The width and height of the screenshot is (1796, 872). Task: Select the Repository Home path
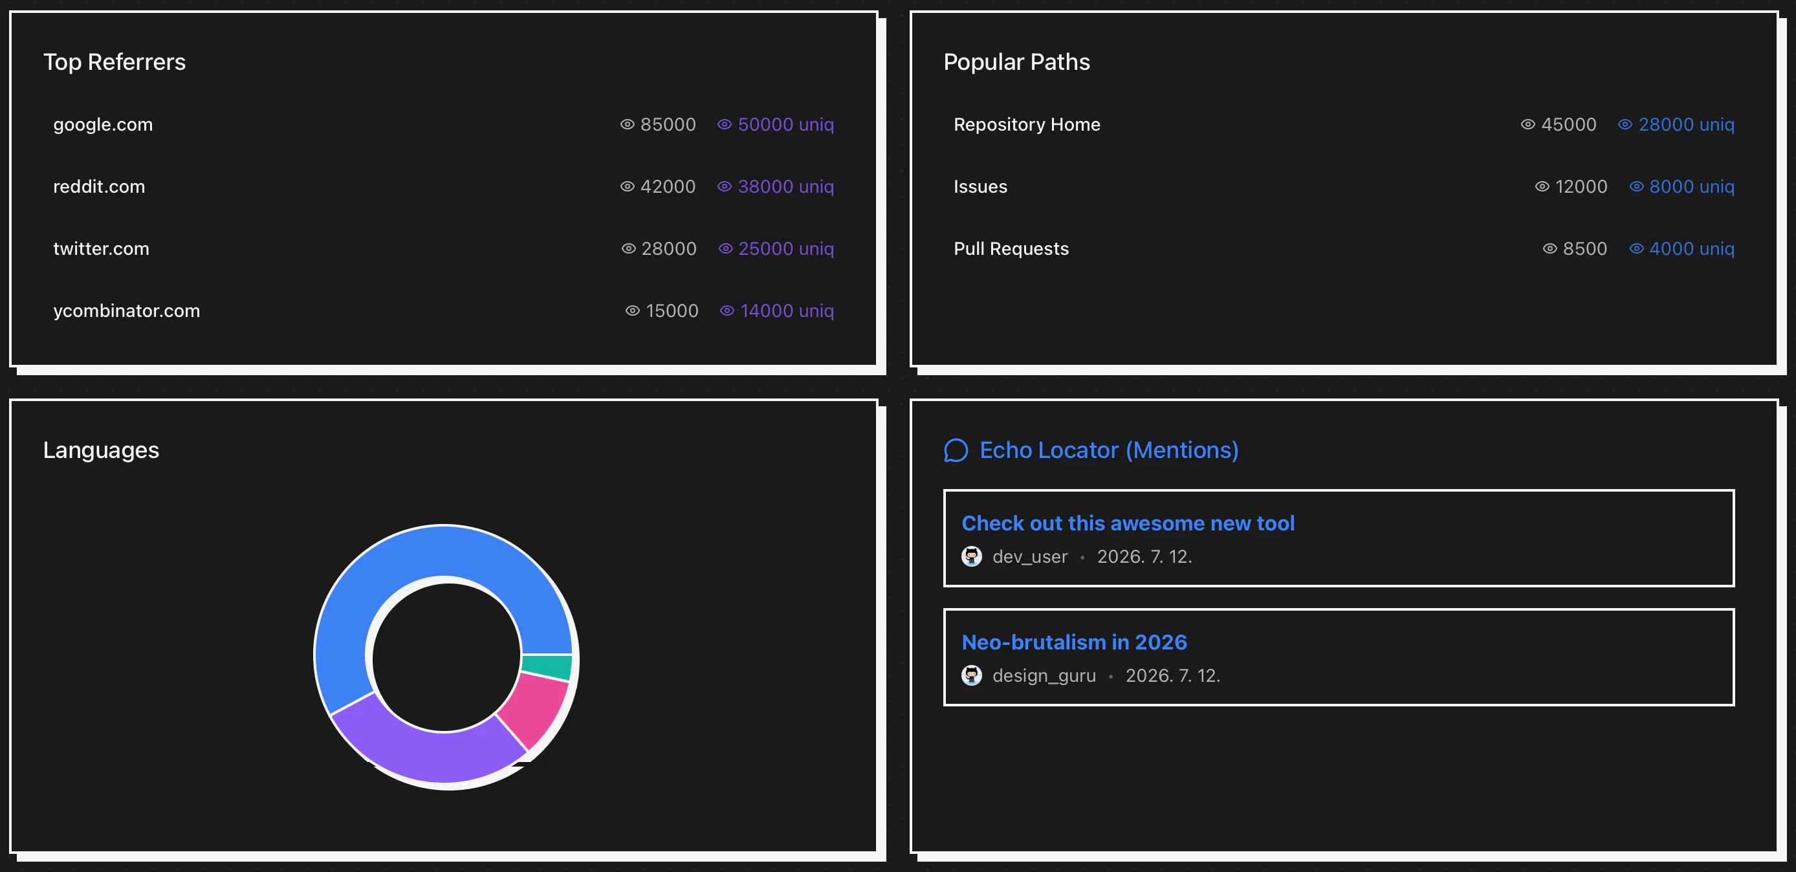[1344, 124]
